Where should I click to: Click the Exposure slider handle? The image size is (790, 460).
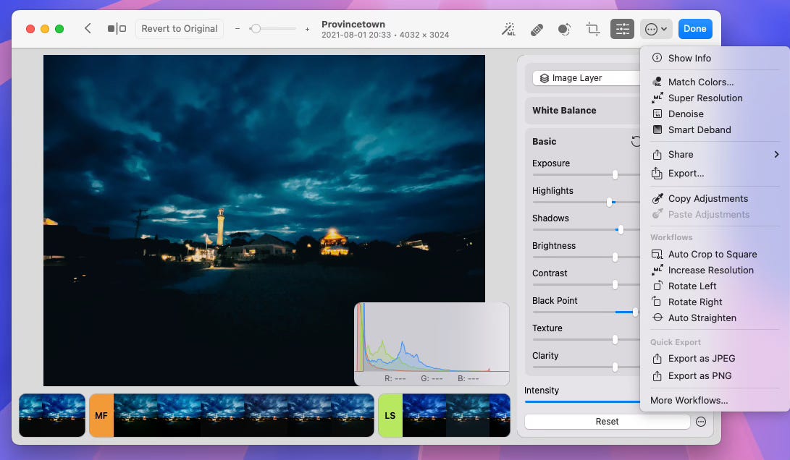click(615, 174)
